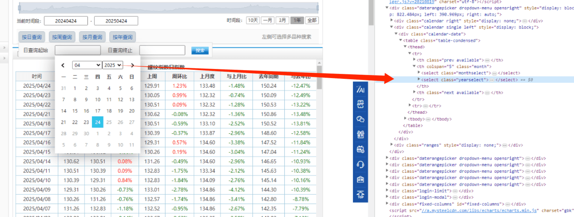Click the left handle of chart range slider

[x=19, y=8]
